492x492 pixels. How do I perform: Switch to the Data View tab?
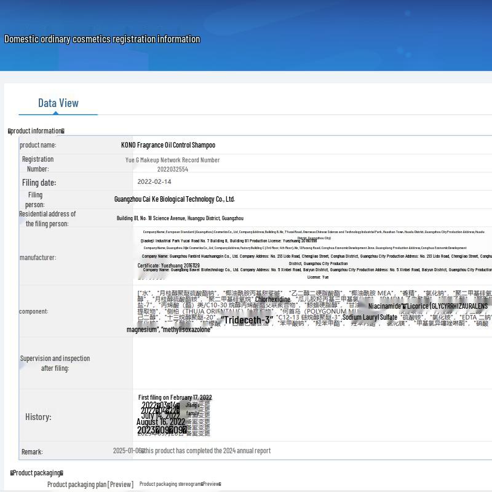click(58, 103)
